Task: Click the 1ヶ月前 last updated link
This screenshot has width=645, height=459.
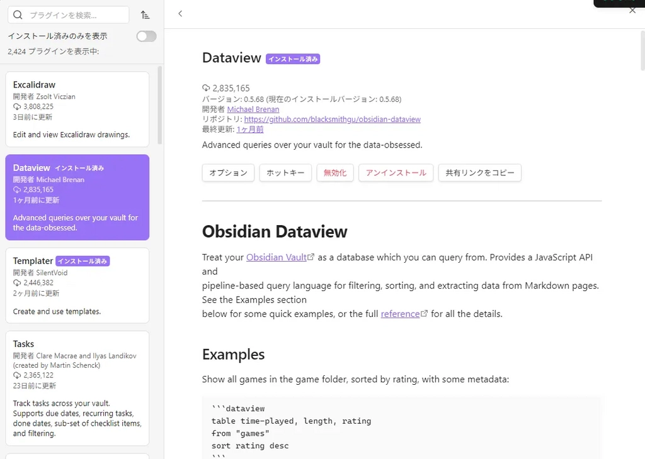Action: pyautogui.click(x=250, y=130)
